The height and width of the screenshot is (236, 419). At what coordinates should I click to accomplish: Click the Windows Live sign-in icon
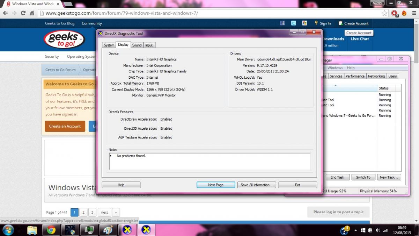point(304,23)
